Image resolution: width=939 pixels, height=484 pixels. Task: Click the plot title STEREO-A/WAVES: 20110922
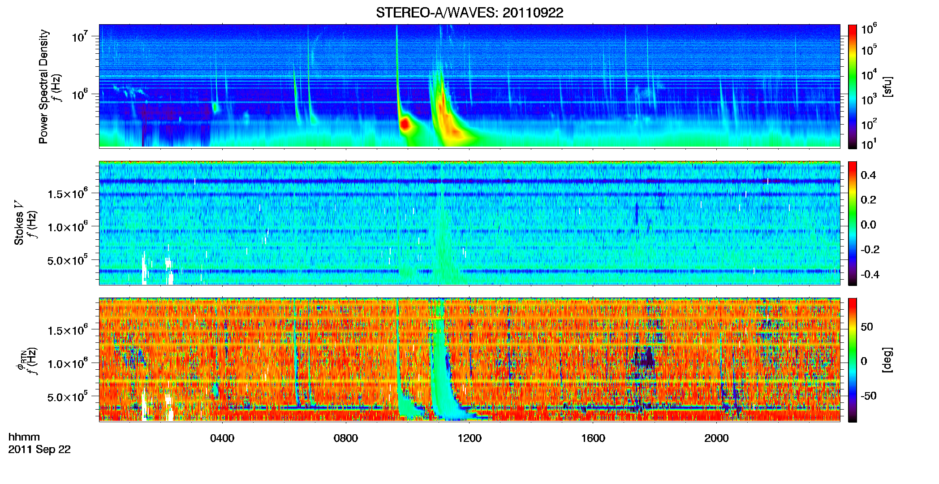tap(469, 13)
